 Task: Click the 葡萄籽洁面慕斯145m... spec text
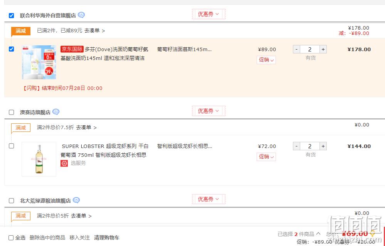point(184,50)
